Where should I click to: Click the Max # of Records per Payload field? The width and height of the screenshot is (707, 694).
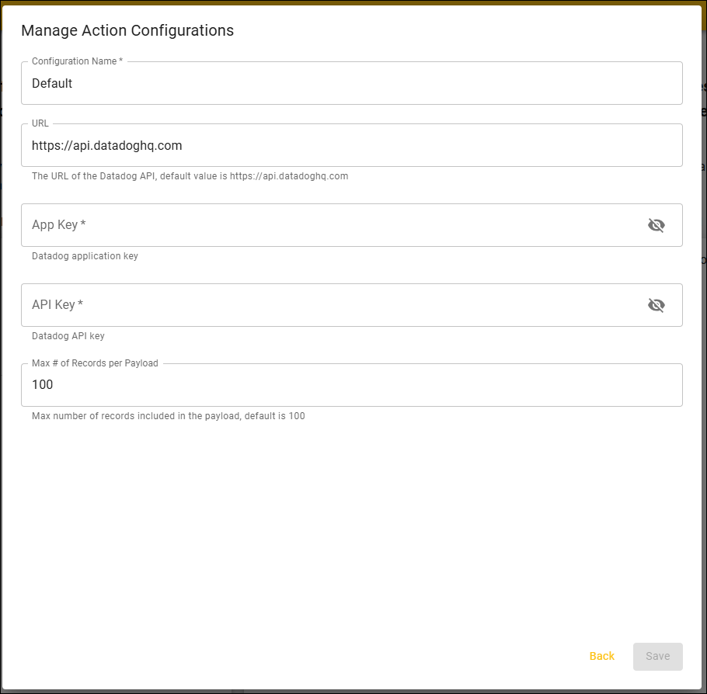(x=351, y=385)
